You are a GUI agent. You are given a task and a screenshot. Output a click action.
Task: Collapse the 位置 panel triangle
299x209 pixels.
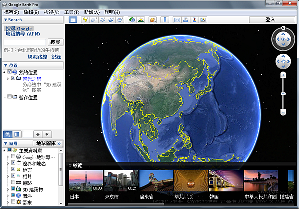pyautogui.click(x=5, y=65)
